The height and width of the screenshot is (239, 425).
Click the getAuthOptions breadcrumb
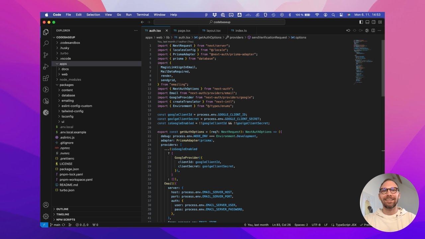coord(208,38)
